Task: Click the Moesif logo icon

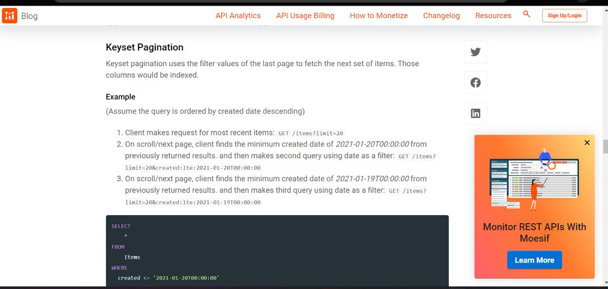Action: coord(9,16)
